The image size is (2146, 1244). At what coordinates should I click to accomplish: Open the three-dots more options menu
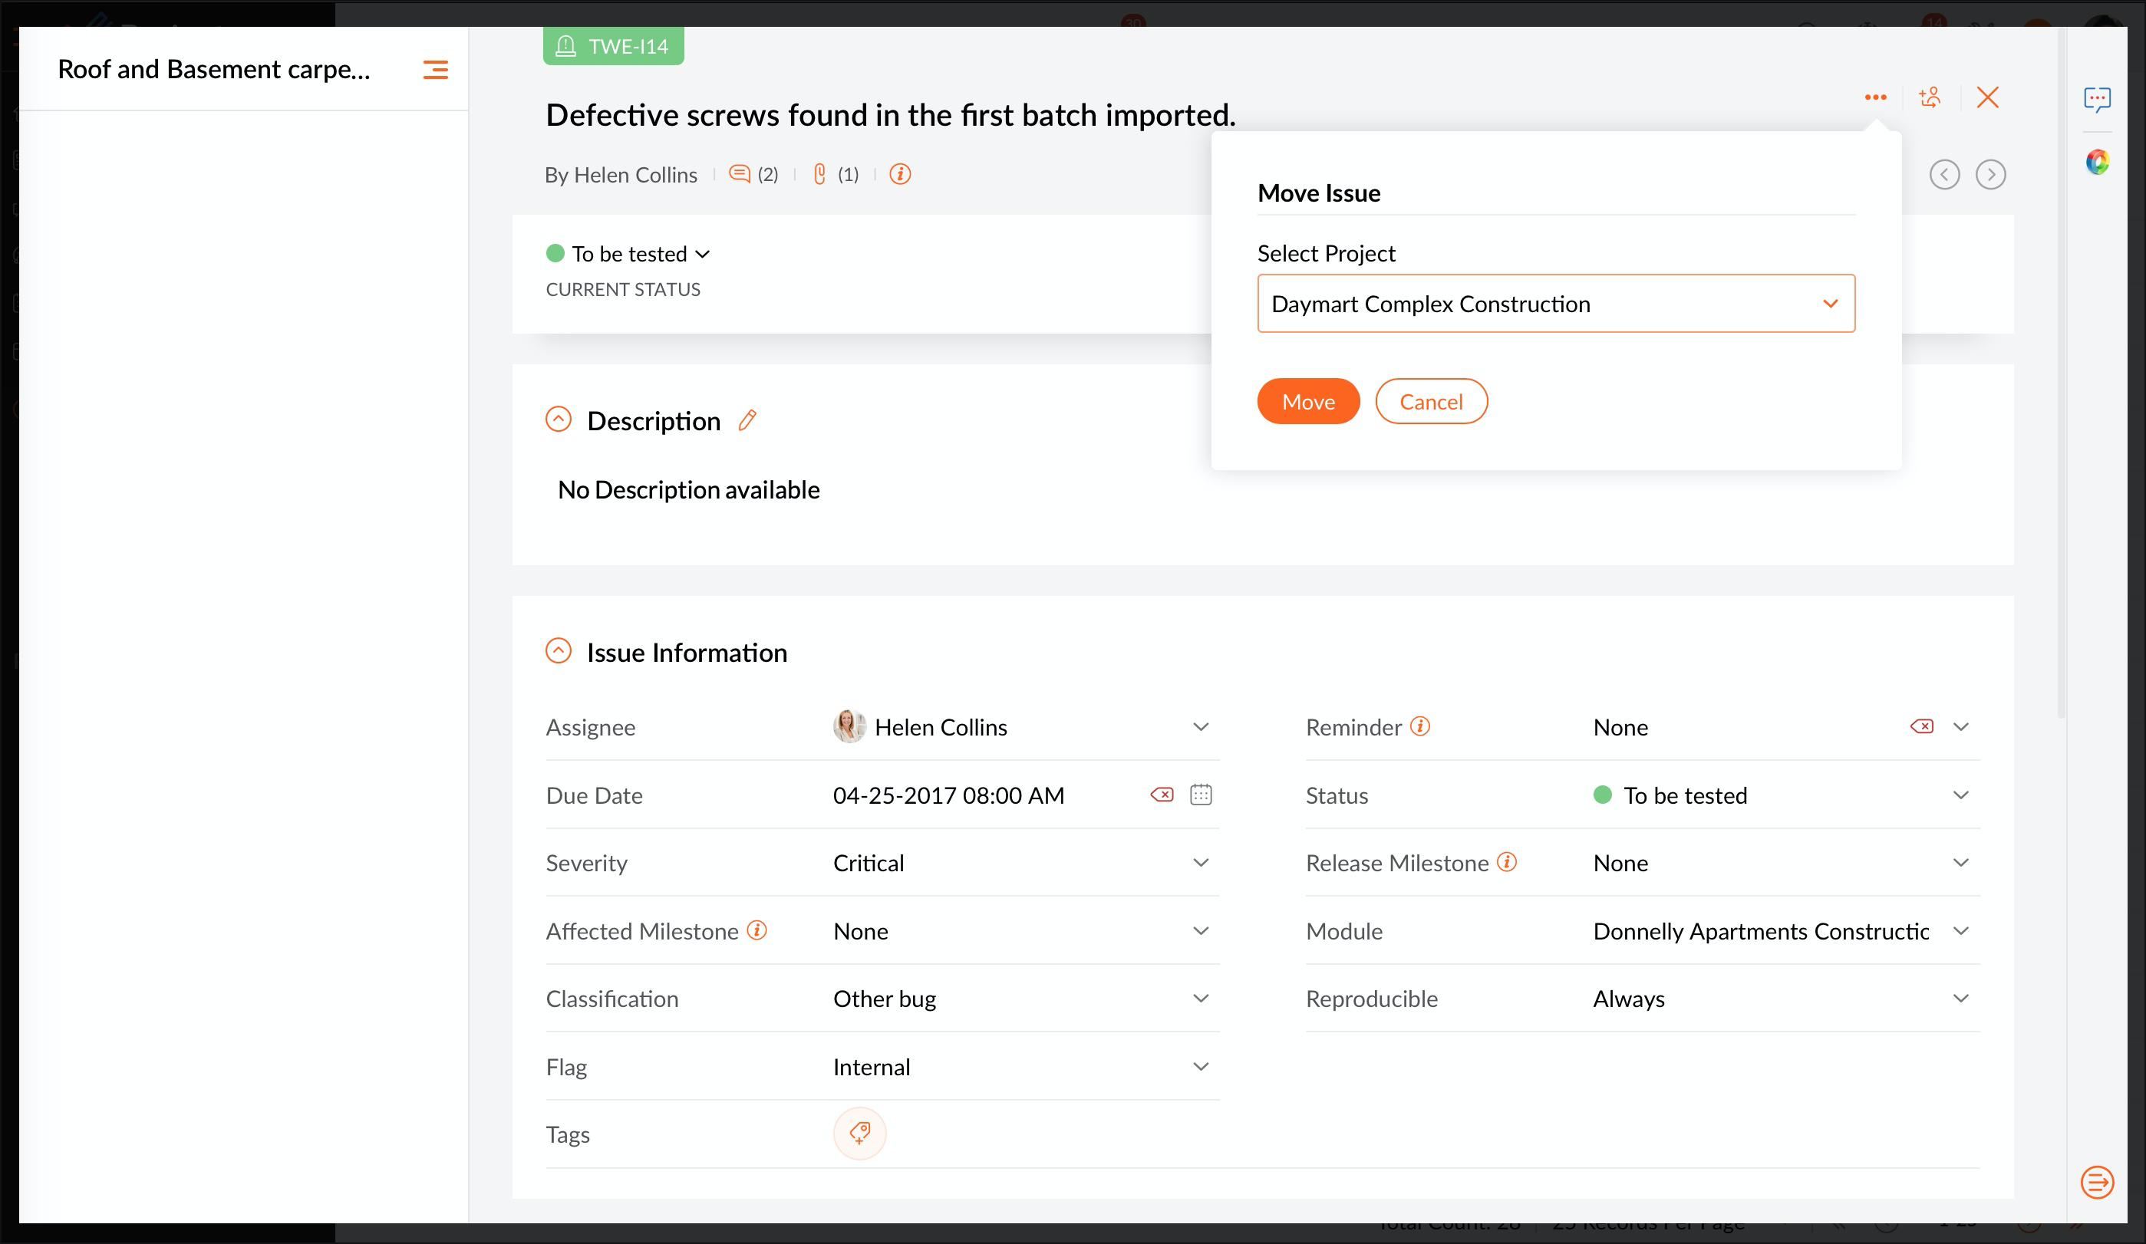click(1874, 97)
